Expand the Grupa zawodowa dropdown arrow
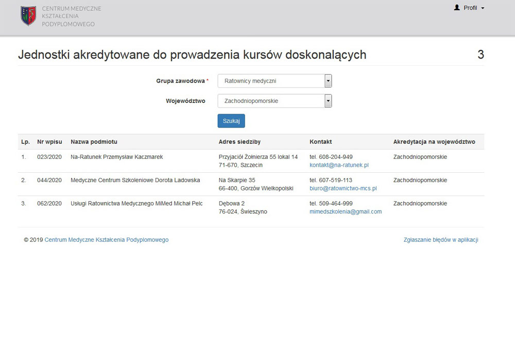The width and height of the screenshot is (515, 343). [x=328, y=81]
